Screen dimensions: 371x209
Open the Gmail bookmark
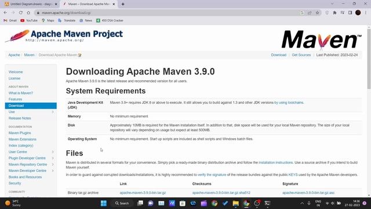pyautogui.click(x=10, y=20)
